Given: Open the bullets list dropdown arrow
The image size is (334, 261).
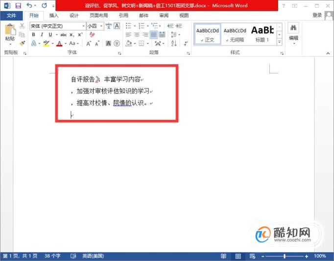Looking at the screenshot, I should (135, 26).
